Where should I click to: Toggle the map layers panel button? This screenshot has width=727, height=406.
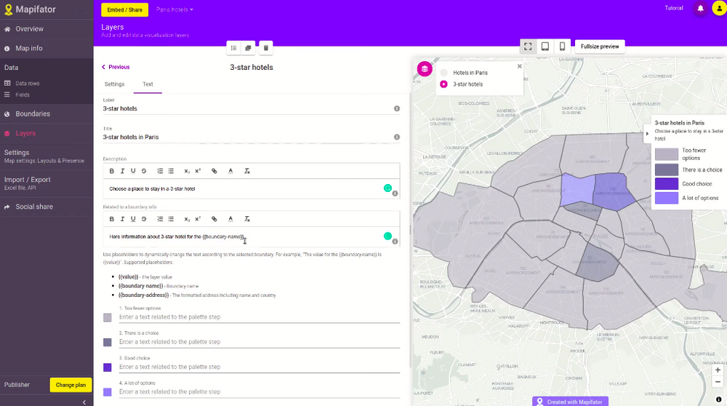click(425, 68)
